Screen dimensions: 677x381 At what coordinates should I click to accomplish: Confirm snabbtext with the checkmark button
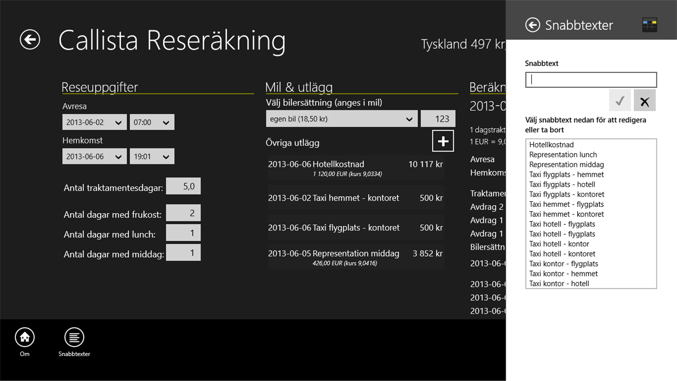(620, 100)
